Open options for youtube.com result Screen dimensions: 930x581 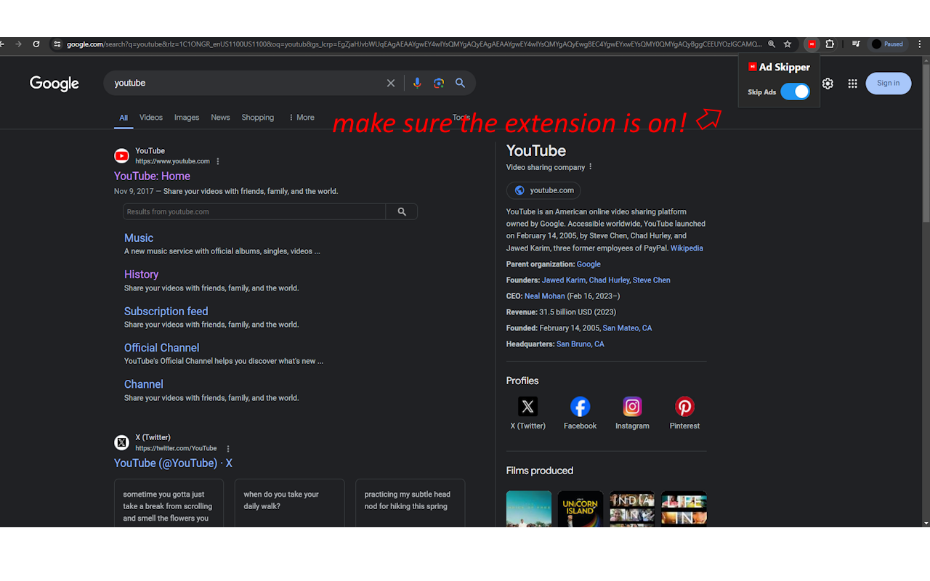pos(218,161)
